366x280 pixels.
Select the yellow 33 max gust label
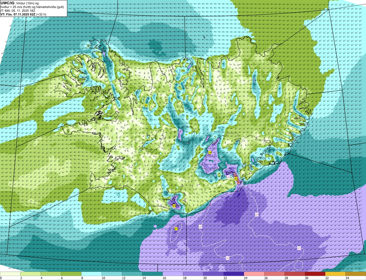174,206
